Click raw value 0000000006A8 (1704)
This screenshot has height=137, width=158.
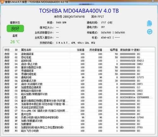click(x=132, y=117)
